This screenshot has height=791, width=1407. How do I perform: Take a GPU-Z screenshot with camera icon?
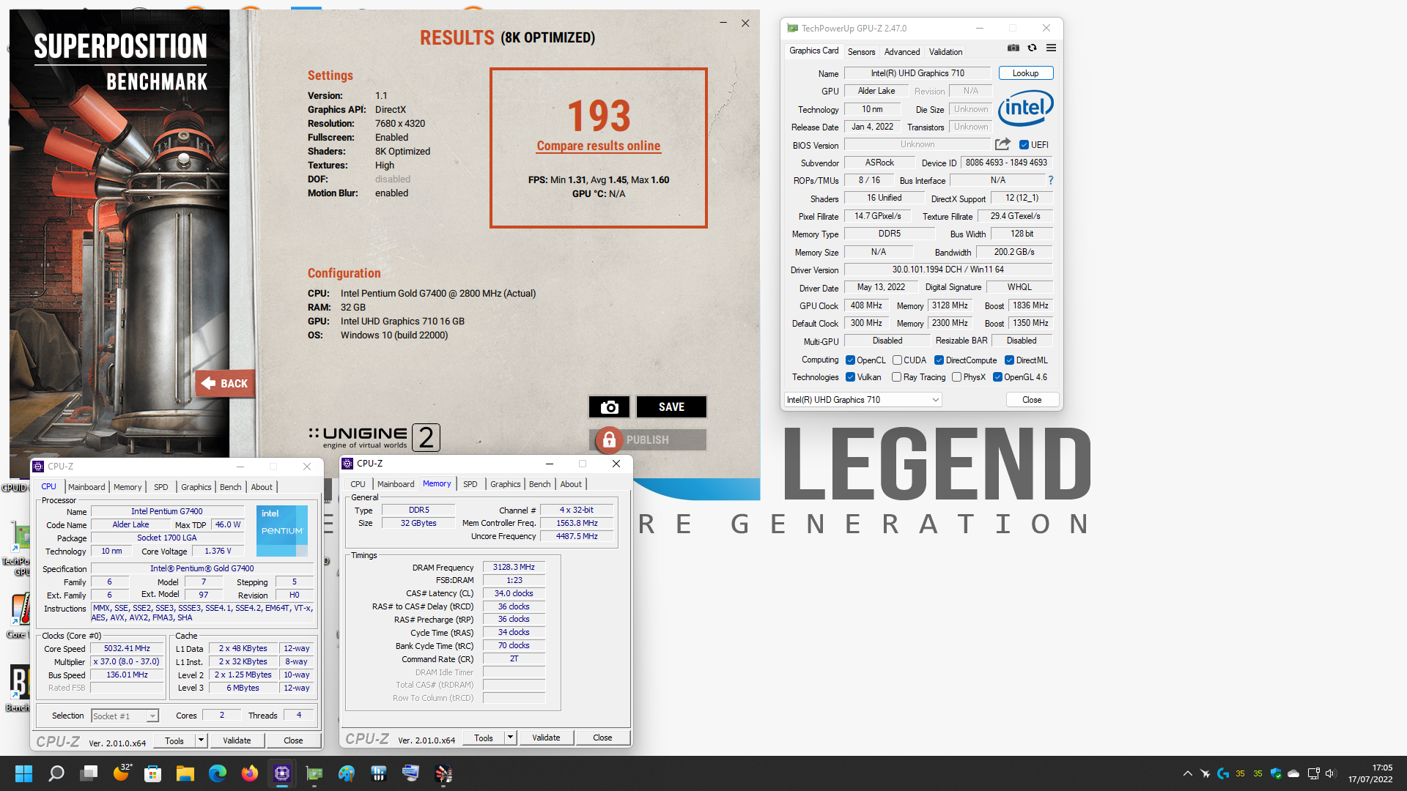pos(1013,48)
